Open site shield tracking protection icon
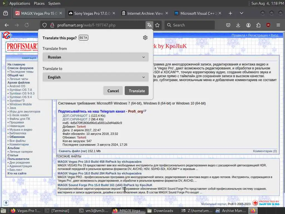Screen dimensions: 285x214 pyautogui.click(x=45, y=25)
